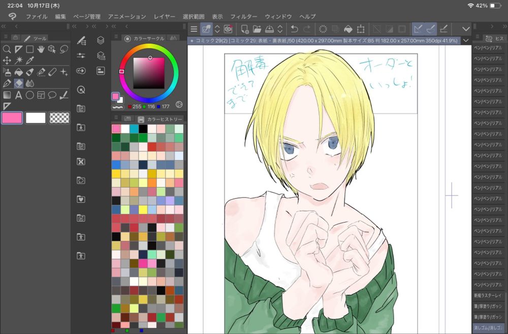Screen dimensions: 508x334
Task: Select the Pen nib tool
Action: coord(7,84)
